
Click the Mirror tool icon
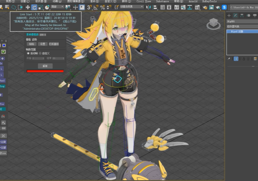click(149, 7)
